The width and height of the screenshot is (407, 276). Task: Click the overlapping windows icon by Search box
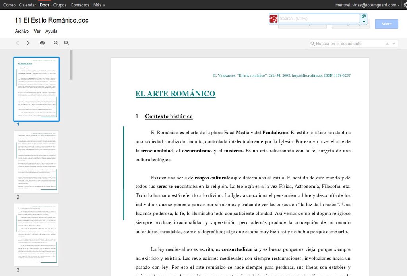click(x=364, y=16)
